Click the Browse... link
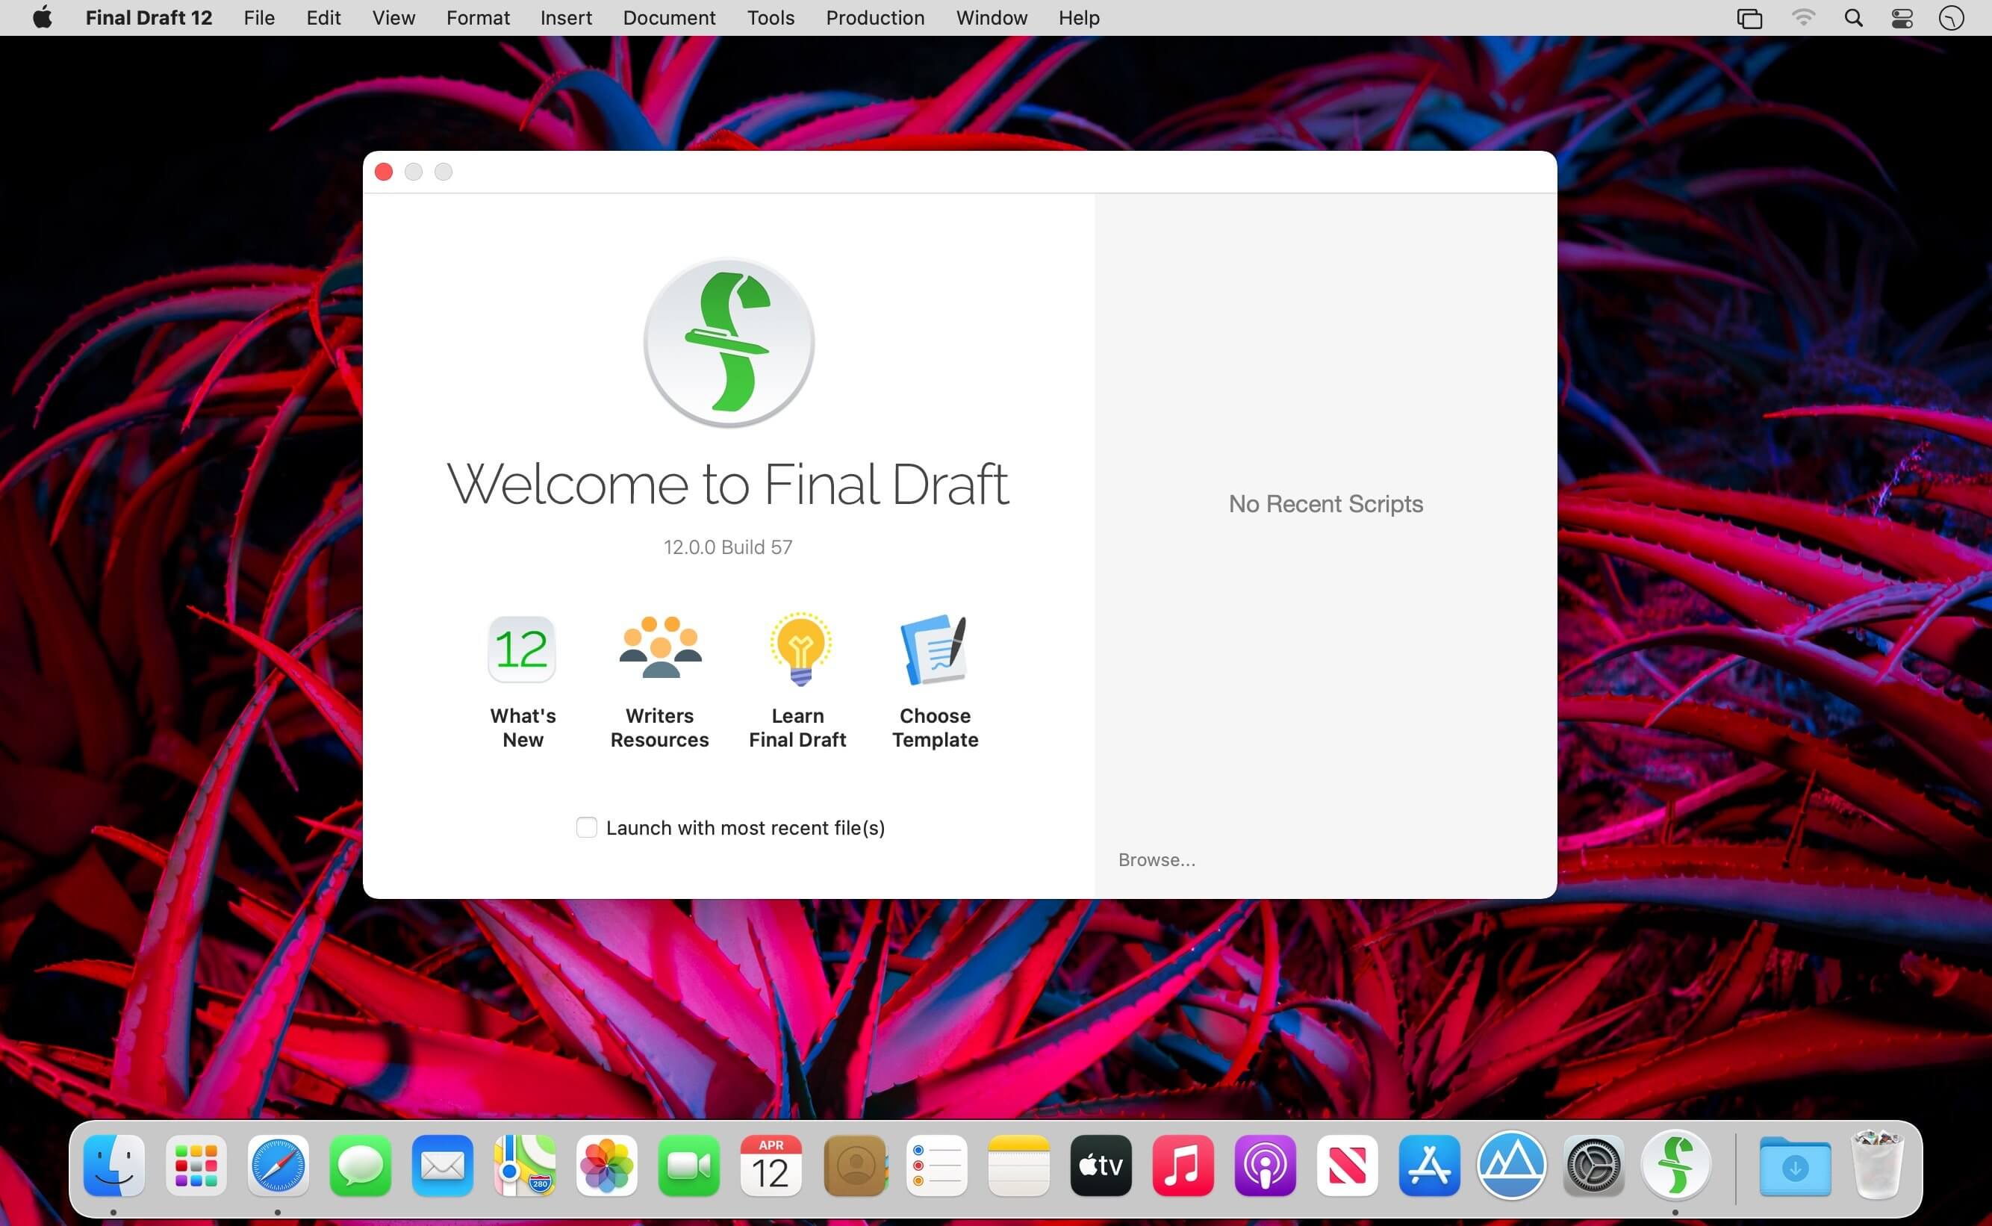This screenshot has width=1992, height=1226. 1156,859
